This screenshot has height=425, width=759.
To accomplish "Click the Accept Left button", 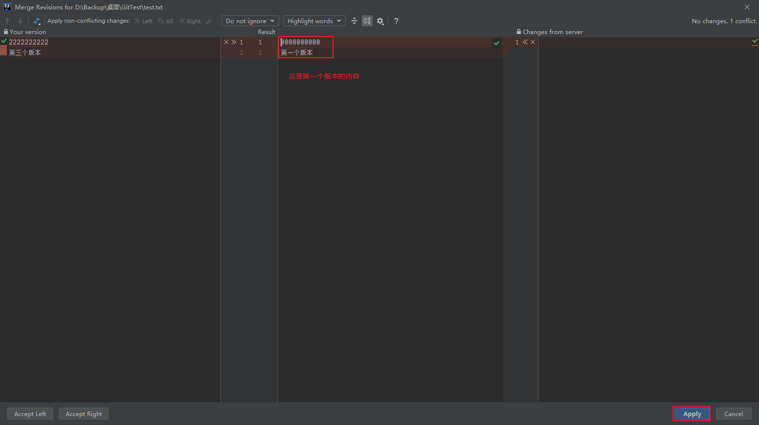I will click(30, 414).
